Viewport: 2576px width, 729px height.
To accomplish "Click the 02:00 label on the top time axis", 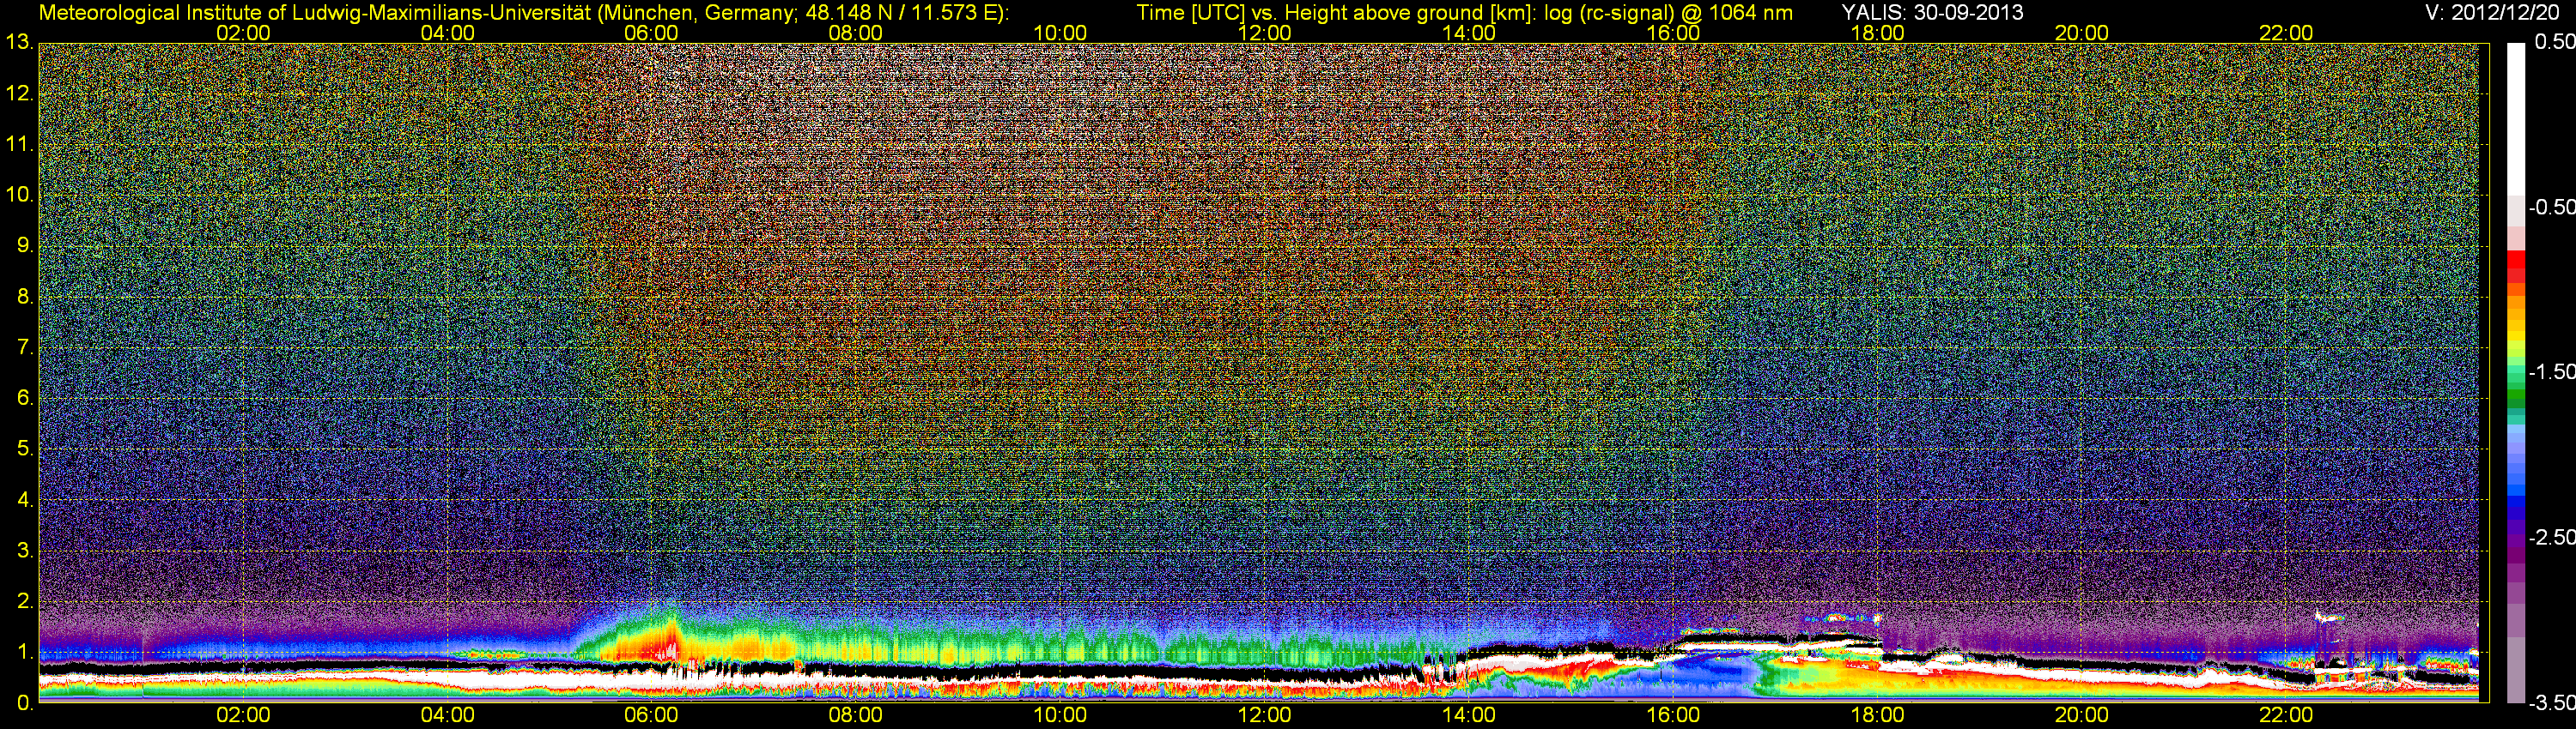I will pos(243,33).
